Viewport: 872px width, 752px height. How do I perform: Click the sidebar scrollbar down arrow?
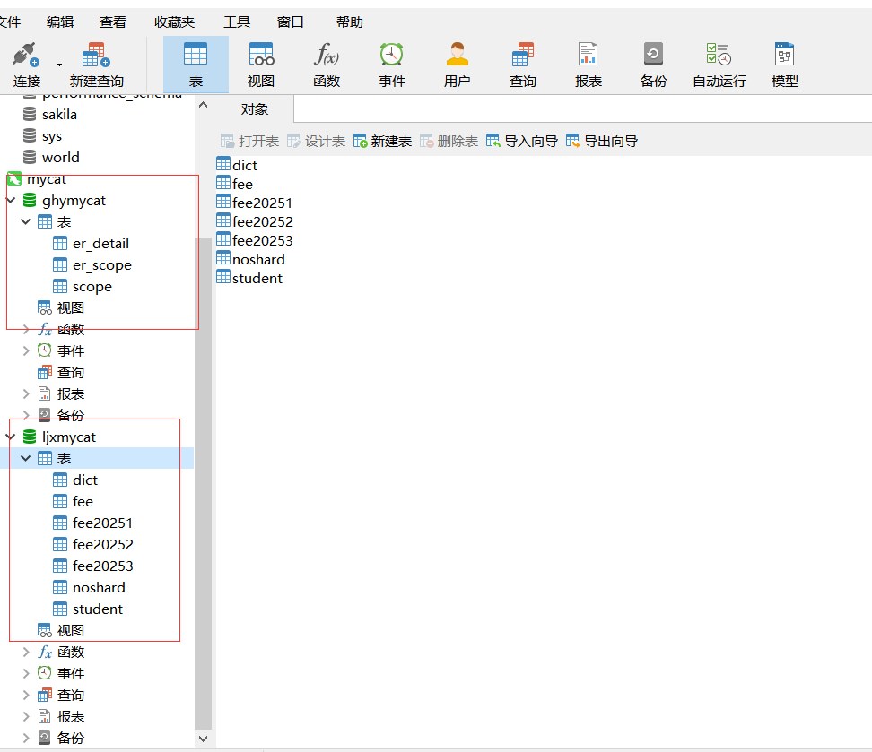pyautogui.click(x=203, y=739)
